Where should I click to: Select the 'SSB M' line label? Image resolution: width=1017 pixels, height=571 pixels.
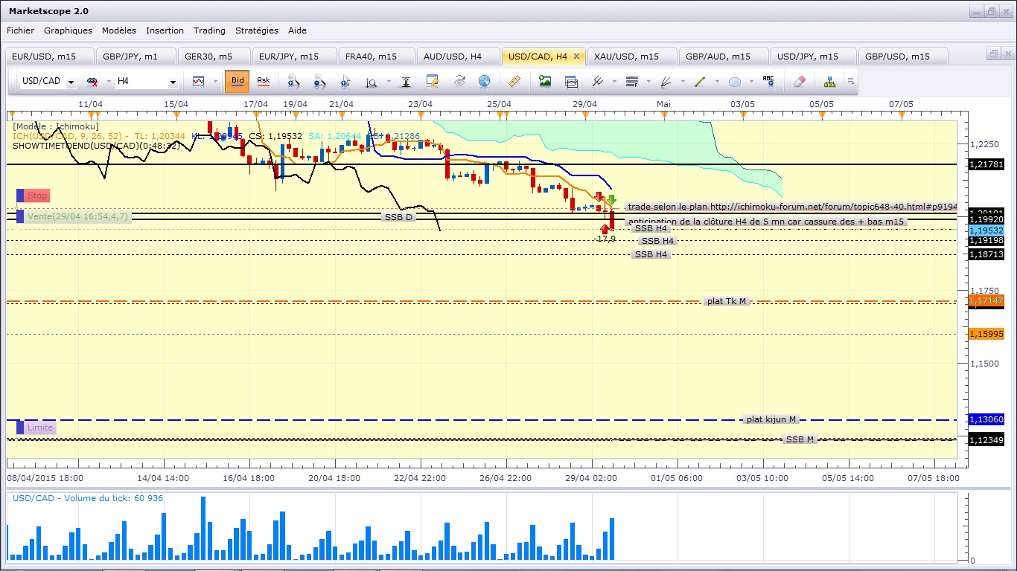[x=800, y=439]
